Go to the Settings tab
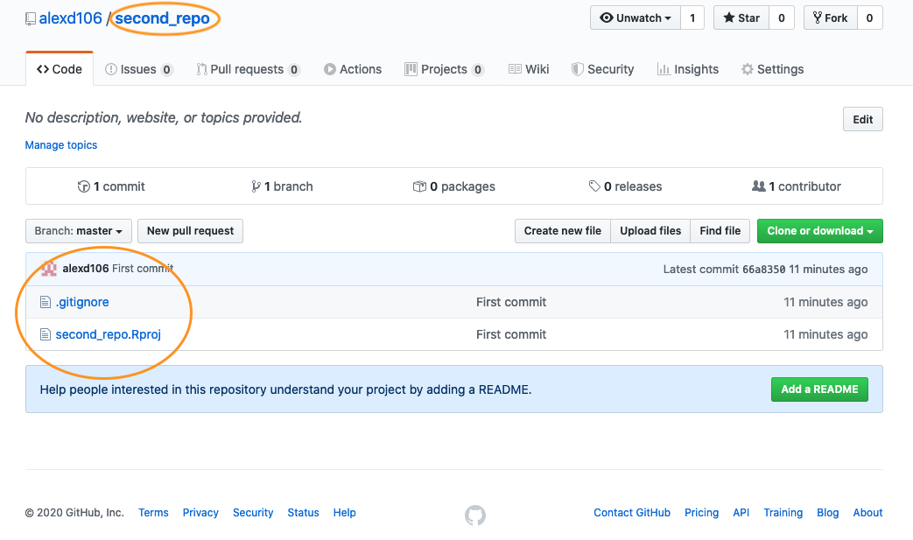This screenshot has width=913, height=540. (x=772, y=69)
